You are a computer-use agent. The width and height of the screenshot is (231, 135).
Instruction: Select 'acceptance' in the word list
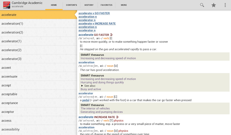[x=38, y=103]
